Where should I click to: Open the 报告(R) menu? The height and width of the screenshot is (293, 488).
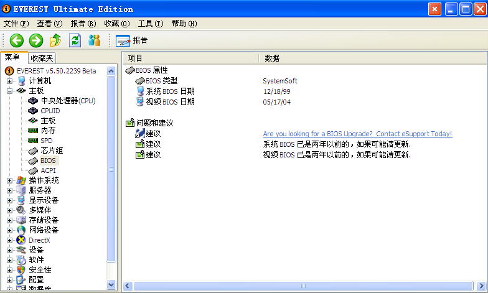tap(83, 24)
